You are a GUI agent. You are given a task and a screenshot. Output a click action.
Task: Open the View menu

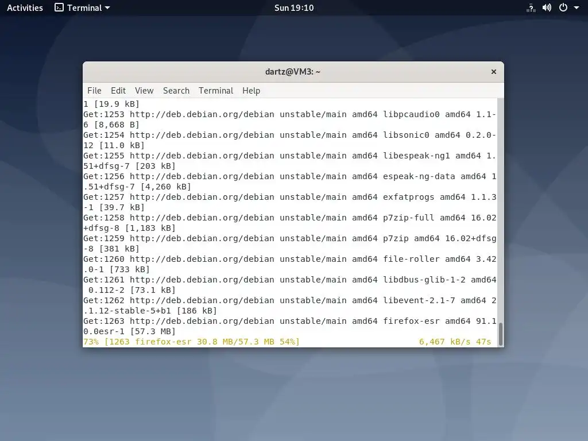pyautogui.click(x=144, y=91)
